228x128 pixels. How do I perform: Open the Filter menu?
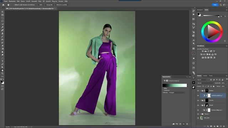tap(40, 1)
